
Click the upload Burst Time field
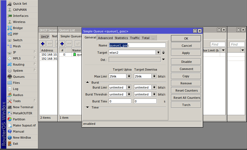tap(120, 101)
